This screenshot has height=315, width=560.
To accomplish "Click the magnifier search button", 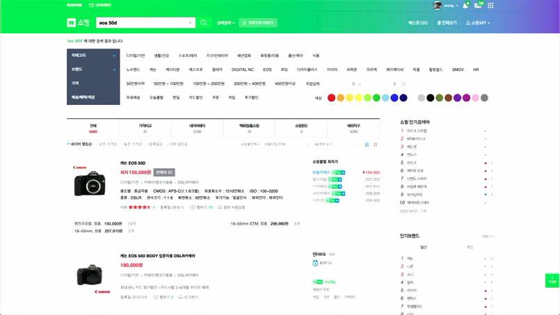I will 204,22.
